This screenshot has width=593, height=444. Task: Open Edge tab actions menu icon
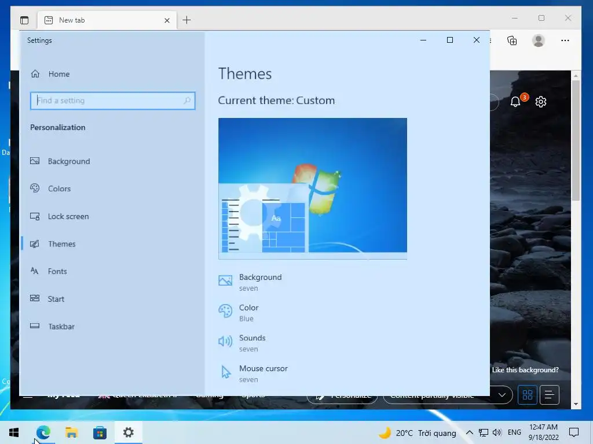click(x=24, y=20)
